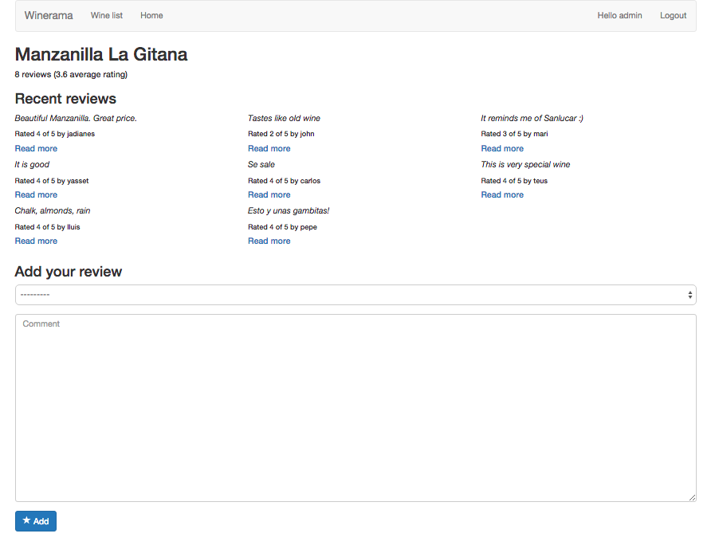Read more of john's review
This screenshot has width=715, height=557.
(x=269, y=148)
